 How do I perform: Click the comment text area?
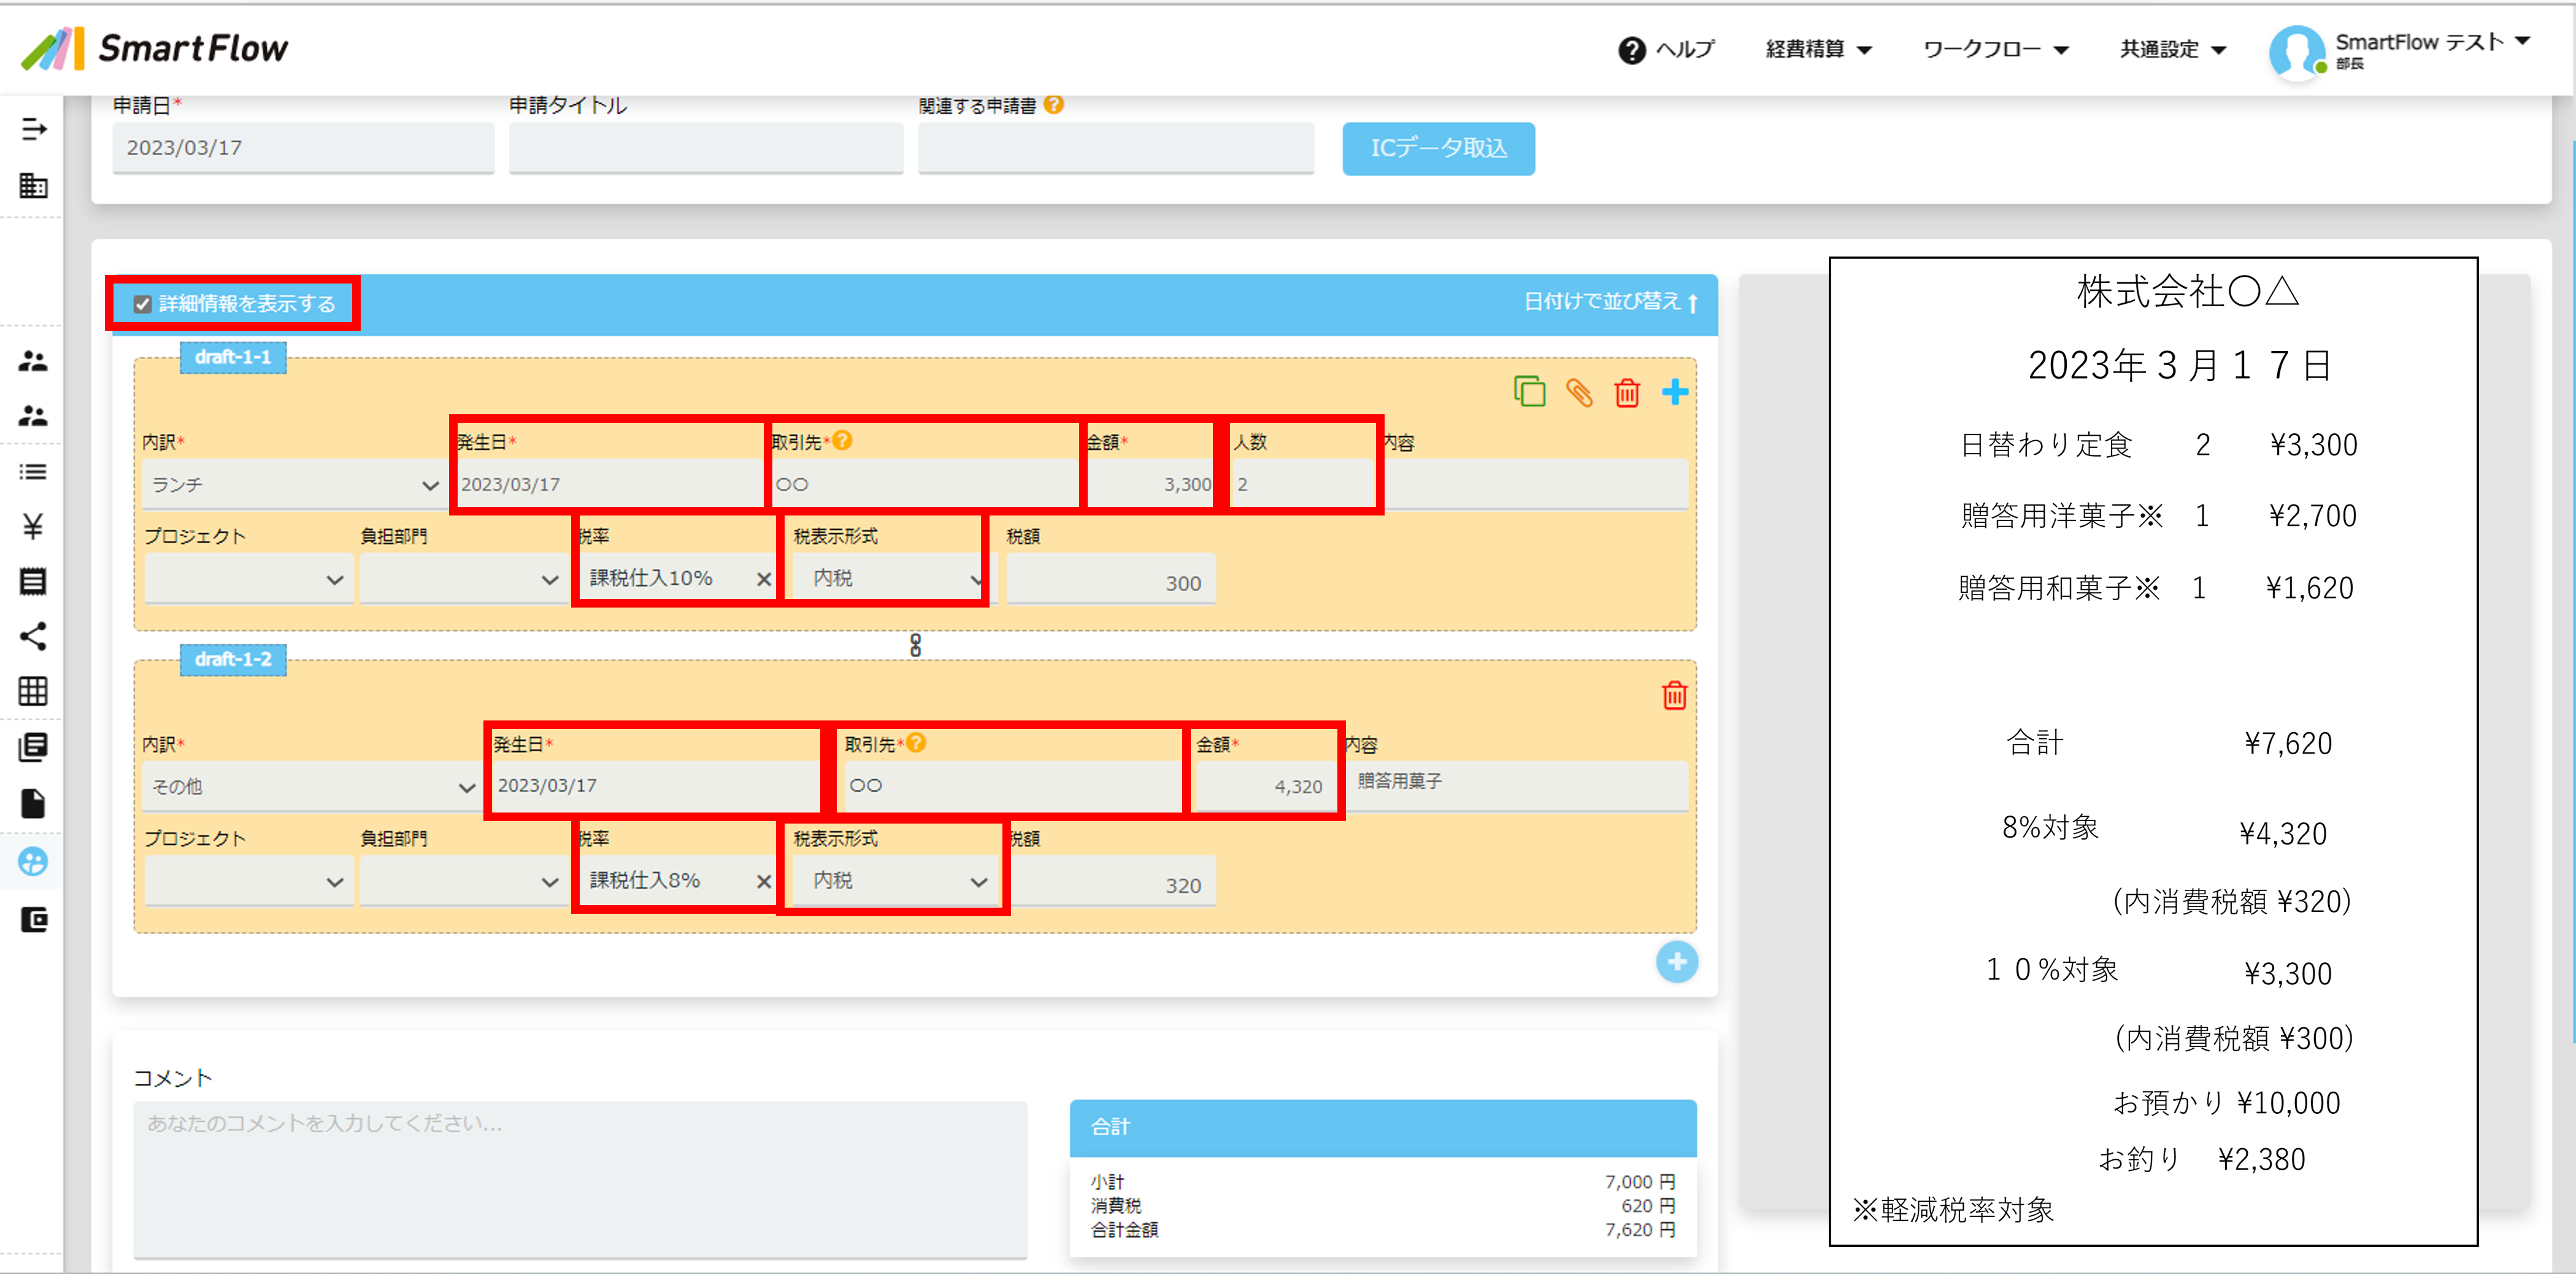(x=580, y=1180)
